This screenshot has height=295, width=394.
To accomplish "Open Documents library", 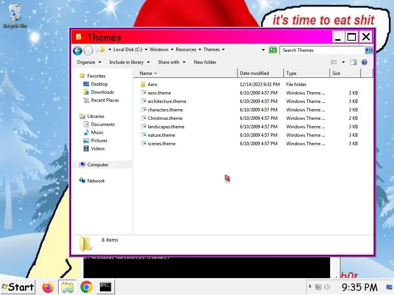I will [x=99, y=124].
